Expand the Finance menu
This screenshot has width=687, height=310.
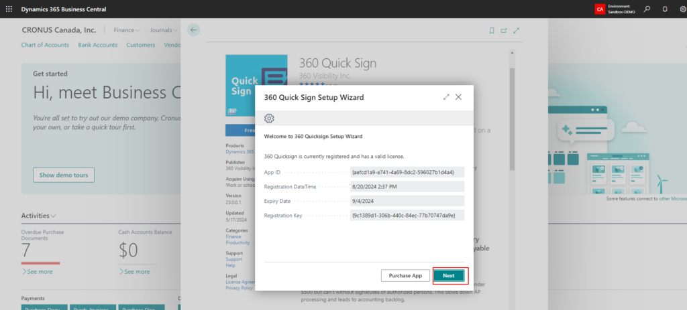coord(127,30)
